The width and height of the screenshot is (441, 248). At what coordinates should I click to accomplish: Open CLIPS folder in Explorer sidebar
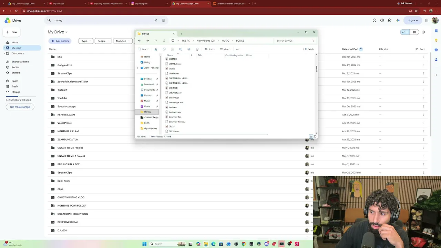[147, 123]
